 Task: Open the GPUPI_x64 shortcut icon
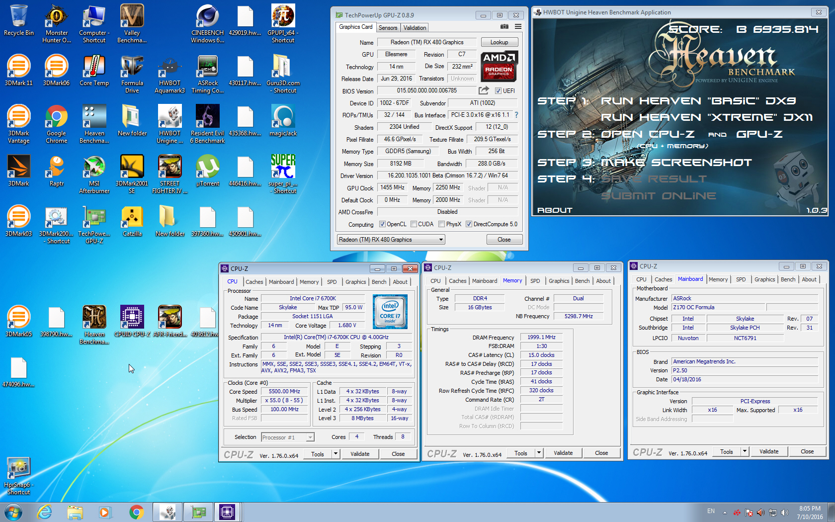click(283, 23)
